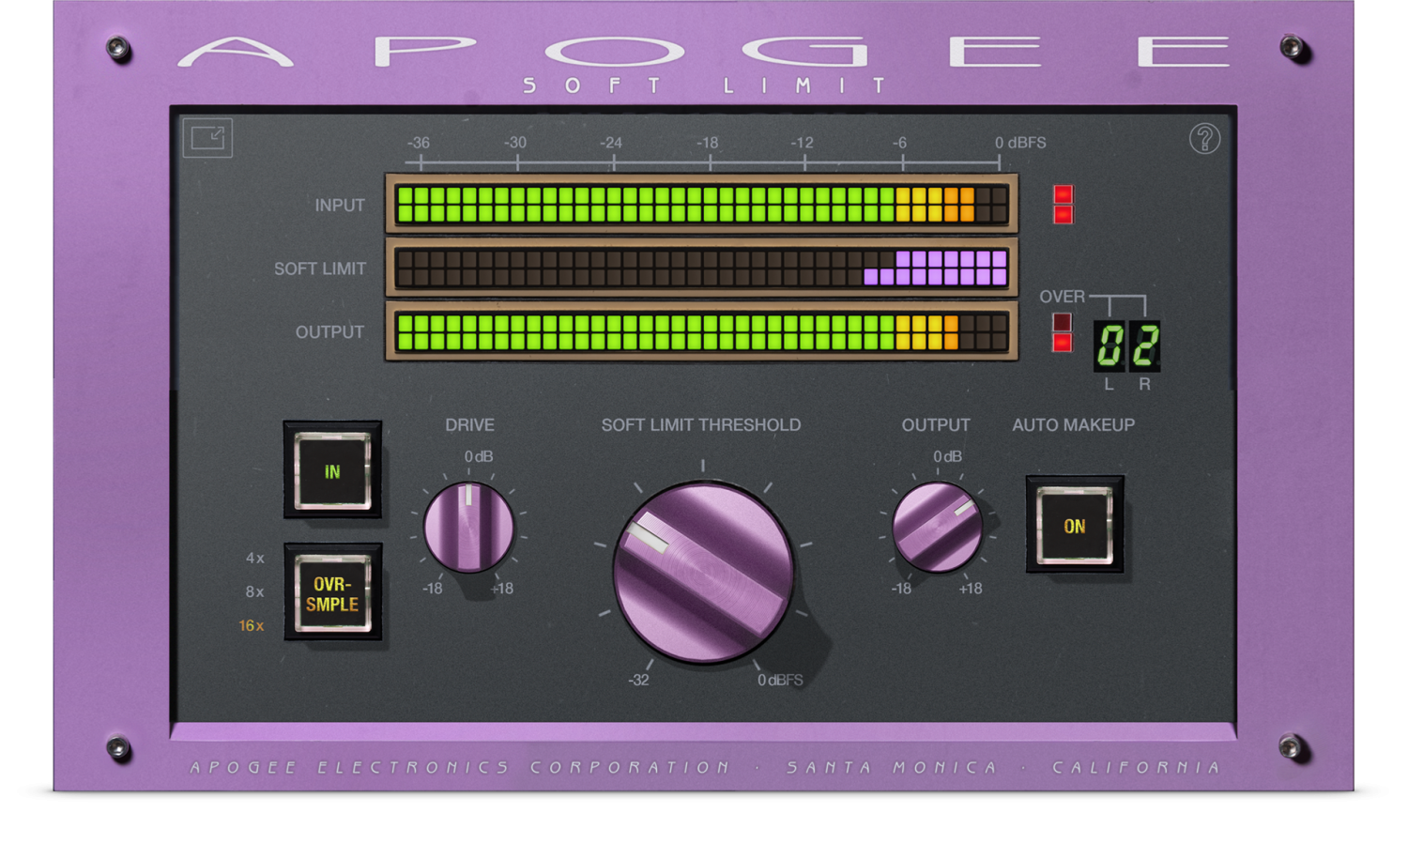Viewport: 1408px width, 859px height.
Task: Click the OUTPUT level meter
Action: 702,332
